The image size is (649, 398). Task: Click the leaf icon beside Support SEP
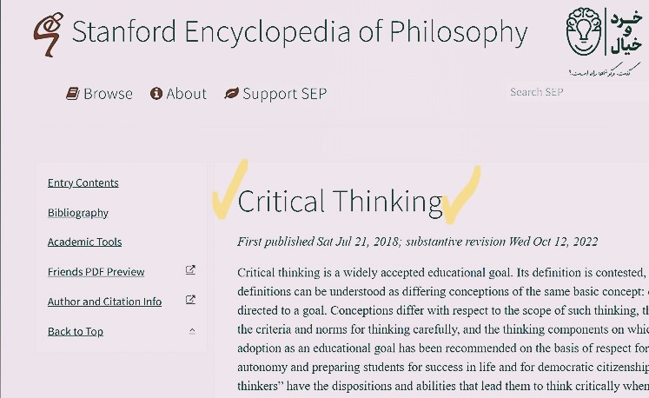[x=231, y=94]
